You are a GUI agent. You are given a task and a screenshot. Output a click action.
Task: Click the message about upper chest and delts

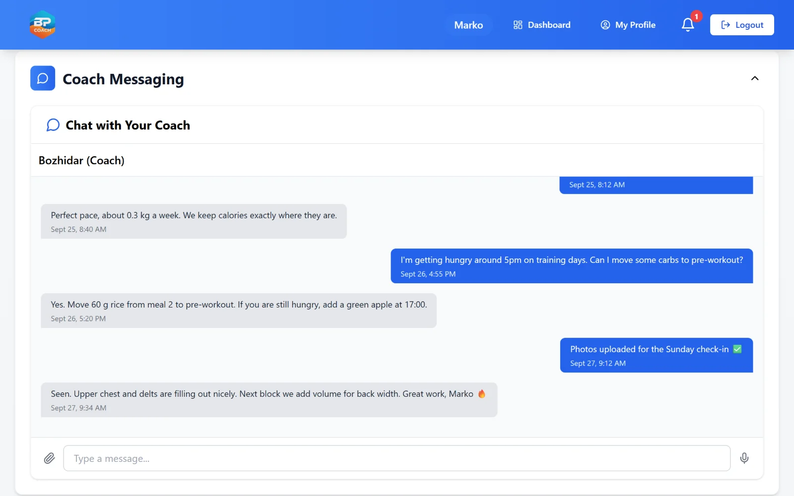pos(269,400)
